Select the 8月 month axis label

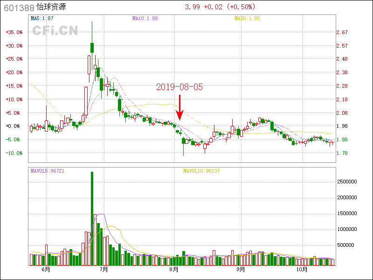click(174, 270)
